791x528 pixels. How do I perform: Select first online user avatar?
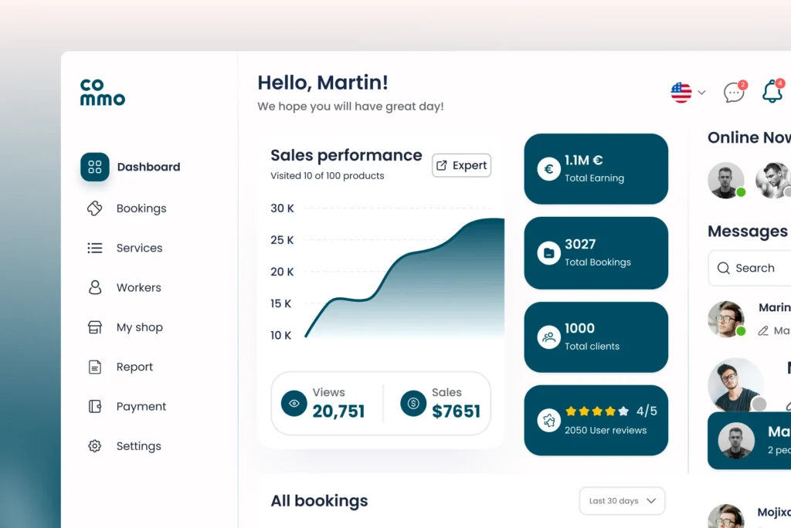(725, 180)
